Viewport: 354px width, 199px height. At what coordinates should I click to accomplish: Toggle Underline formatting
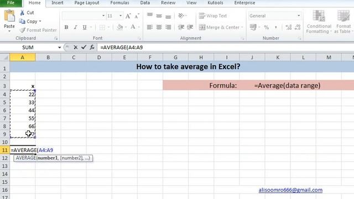[x=85, y=27]
